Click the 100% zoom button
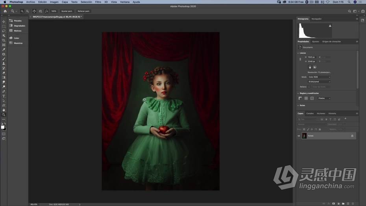Image resolution: width=366 pixels, height=206 pixels. click(54, 11)
